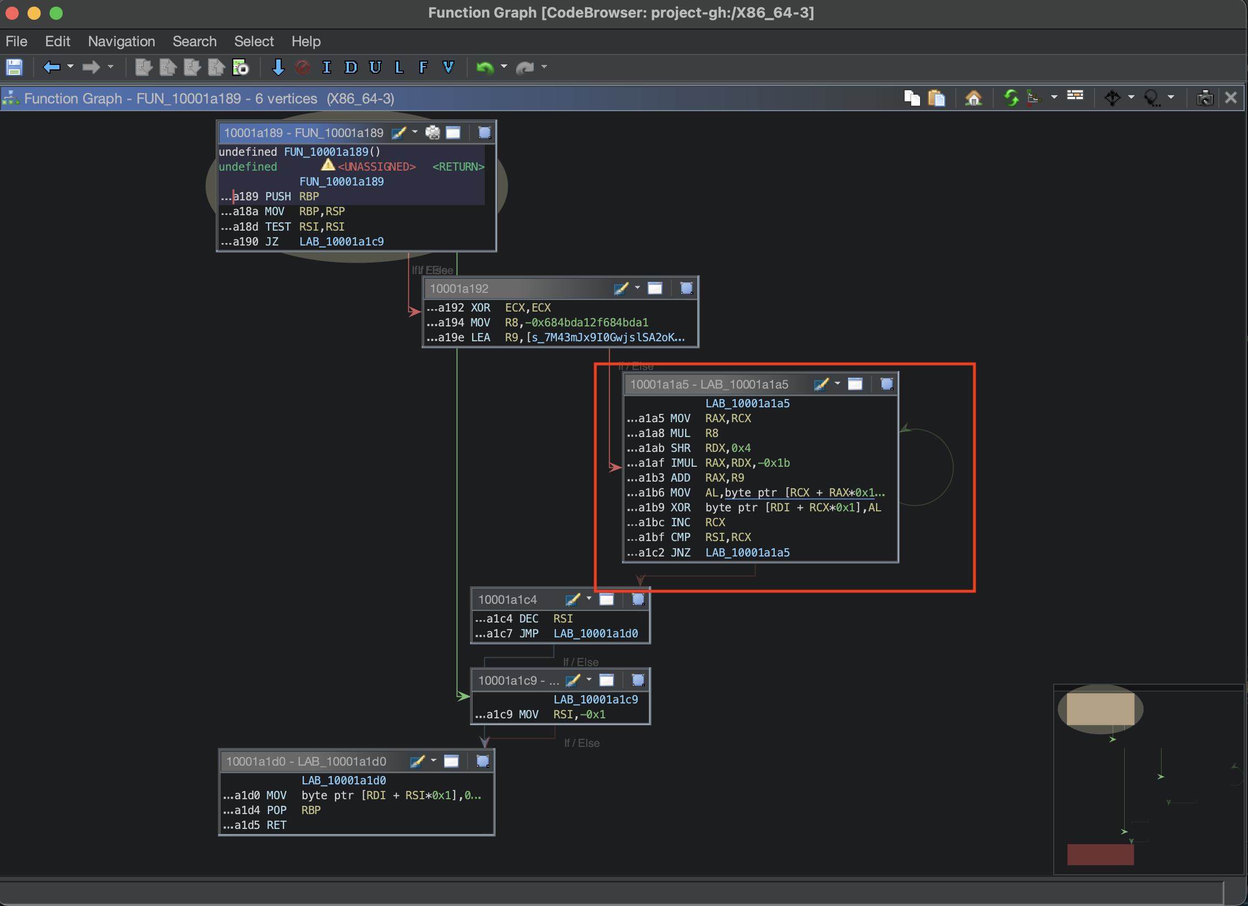Open the File menu
This screenshot has width=1248, height=906.
tap(17, 41)
